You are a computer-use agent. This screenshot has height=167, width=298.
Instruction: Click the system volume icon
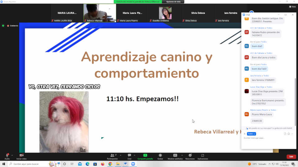277,164
